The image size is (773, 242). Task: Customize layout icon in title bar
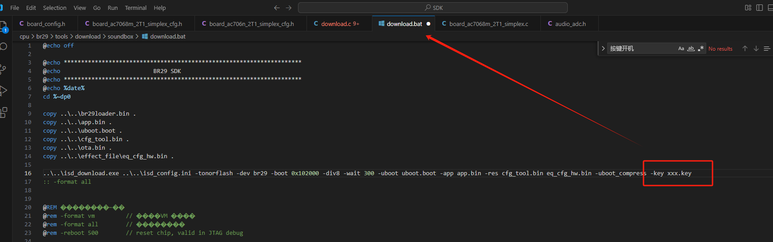(x=748, y=8)
